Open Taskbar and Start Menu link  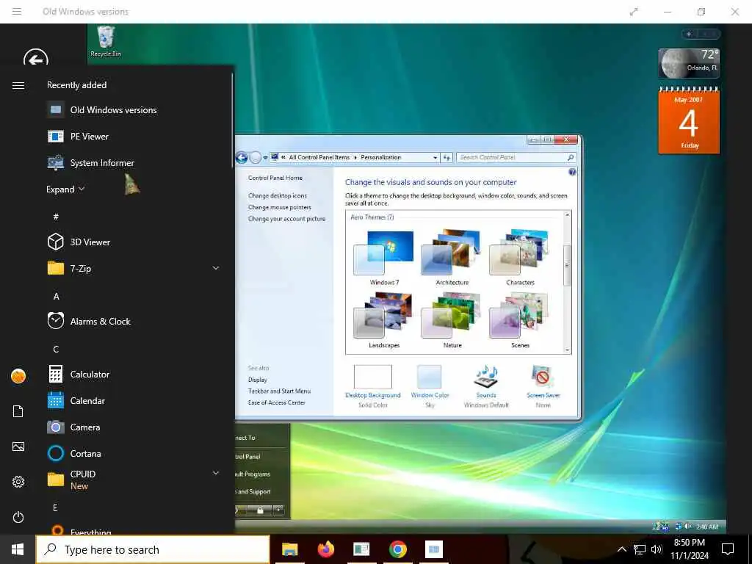coord(279,391)
